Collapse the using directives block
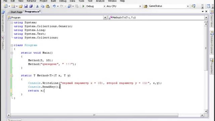The height and width of the screenshot is (121, 215). pos(12,23)
